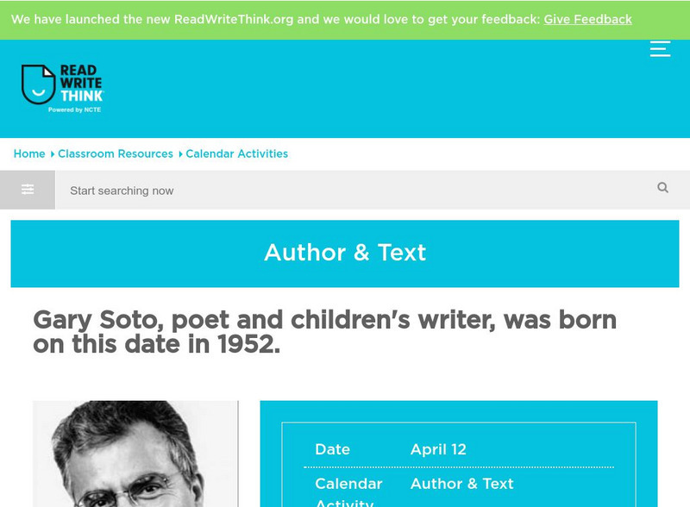Open the Classroom Resources breadcrumb
The height and width of the screenshot is (507, 690).
pos(116,153)
